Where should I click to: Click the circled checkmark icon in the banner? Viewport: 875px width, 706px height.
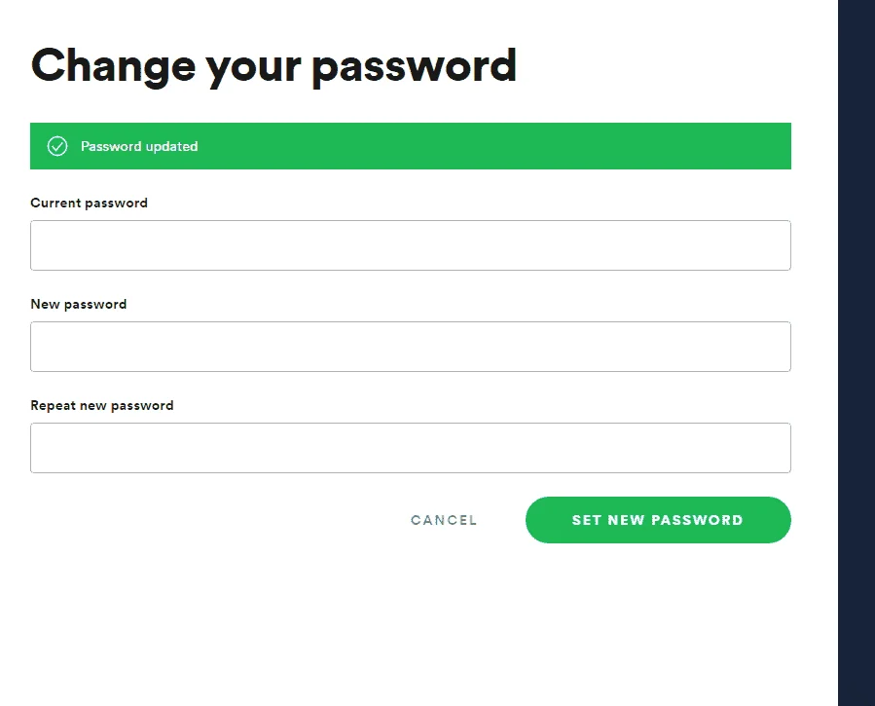pos(56,146)
